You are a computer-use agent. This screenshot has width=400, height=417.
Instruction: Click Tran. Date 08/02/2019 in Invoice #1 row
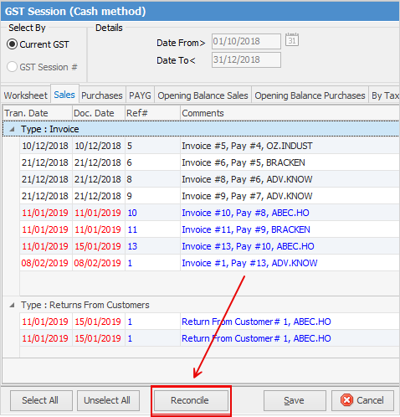coord(45,263)
